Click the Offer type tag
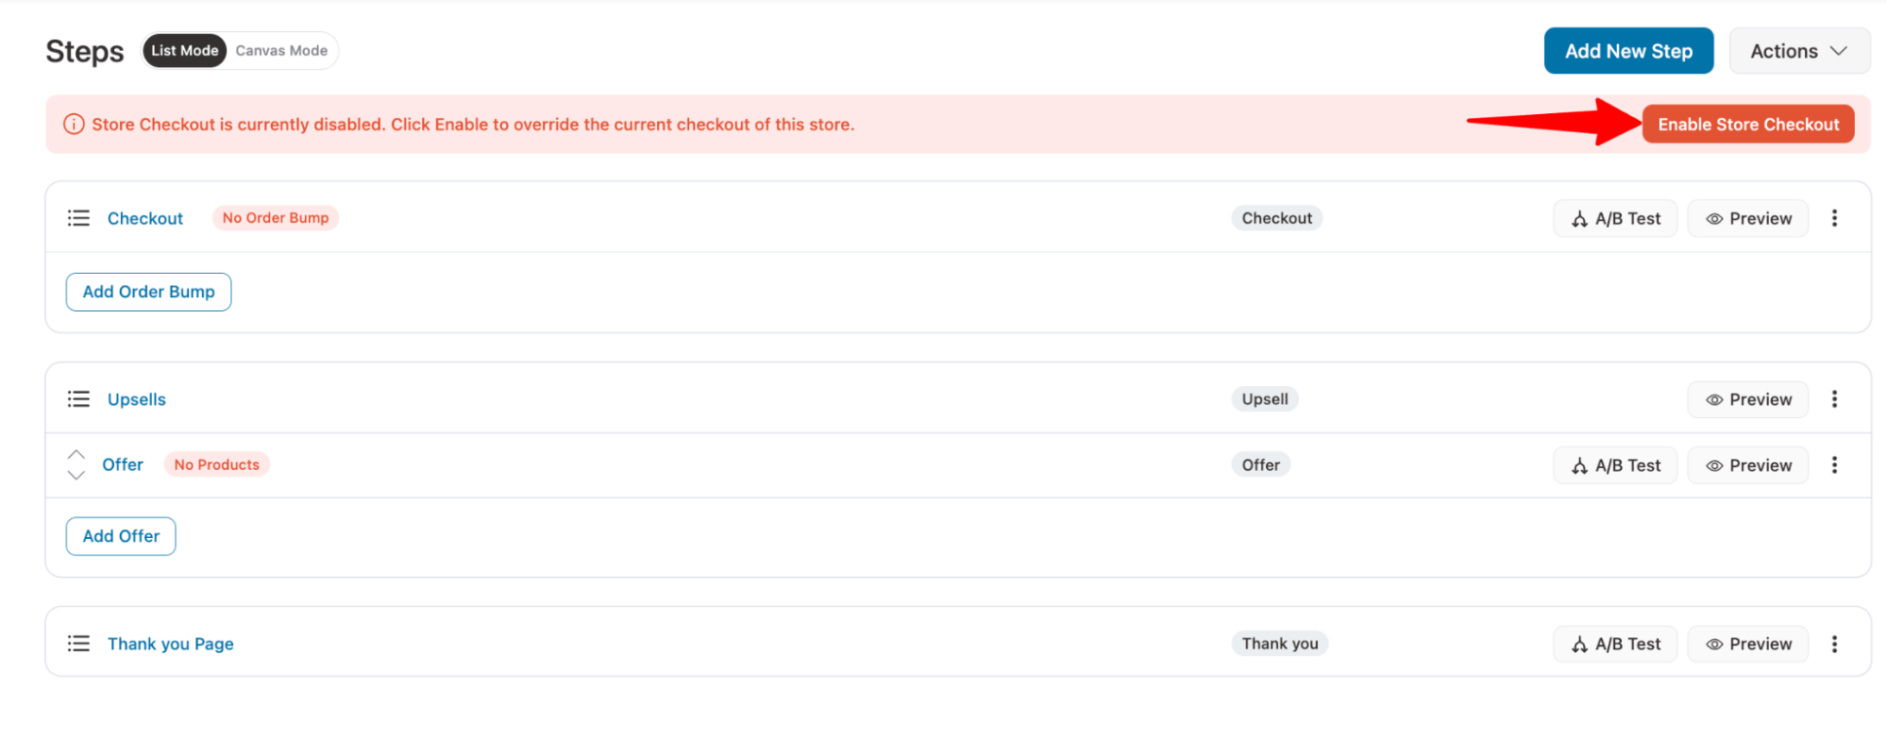This screenshot has height=756, width=1887. (1260, 464)
